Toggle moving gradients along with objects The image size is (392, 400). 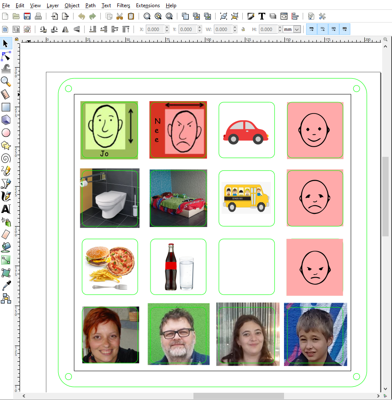pos(334,29)
